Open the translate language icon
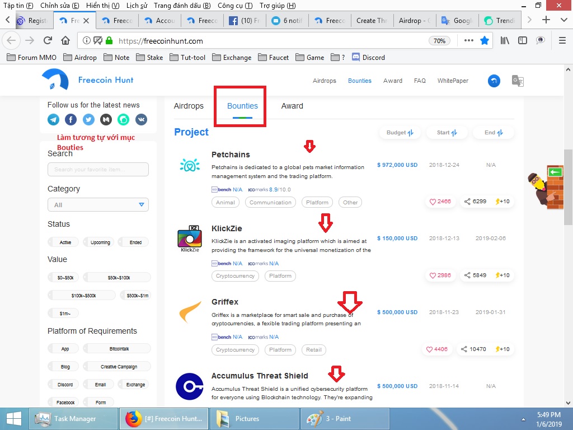This screenshot has width=573, height=430. (x=518, y=81)
